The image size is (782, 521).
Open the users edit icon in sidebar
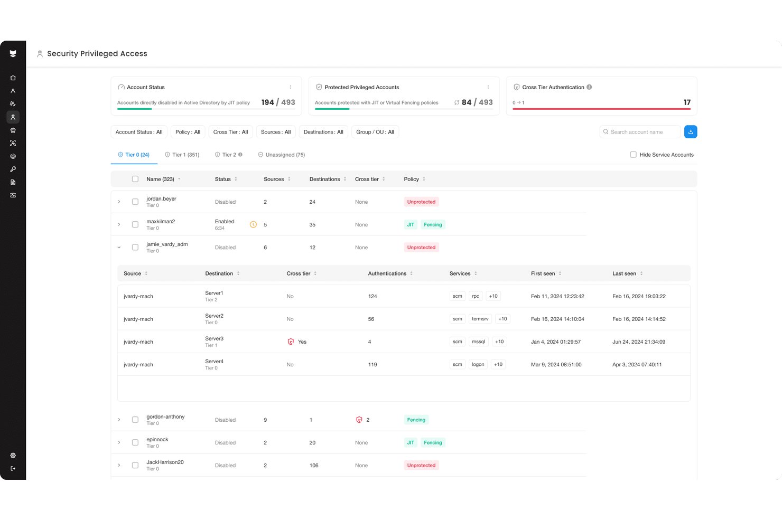[13, 104]
